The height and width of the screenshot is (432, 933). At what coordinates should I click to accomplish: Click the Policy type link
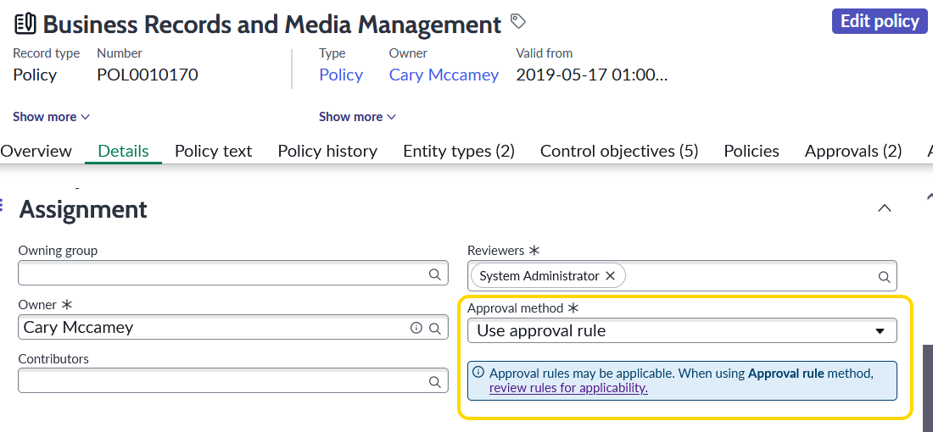[x=341, y=75]
